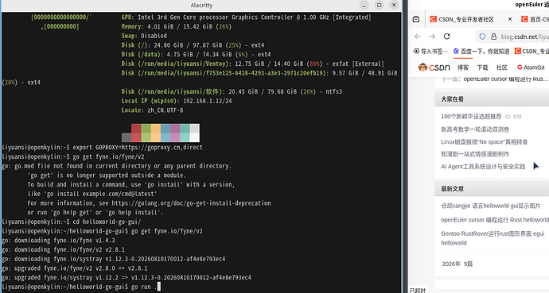Screen dimensions: 549x293
Task: Open article openEuler cursor 编程运行 Rust helloworld
Action: 495,220
